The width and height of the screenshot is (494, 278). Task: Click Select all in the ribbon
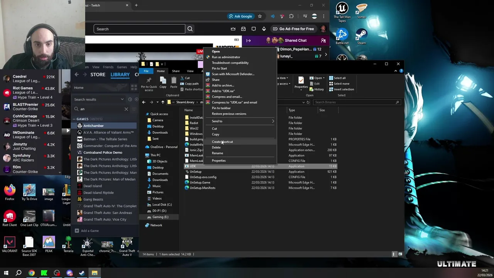[x=337, y=78]
